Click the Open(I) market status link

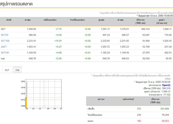[x=166, y=85]
